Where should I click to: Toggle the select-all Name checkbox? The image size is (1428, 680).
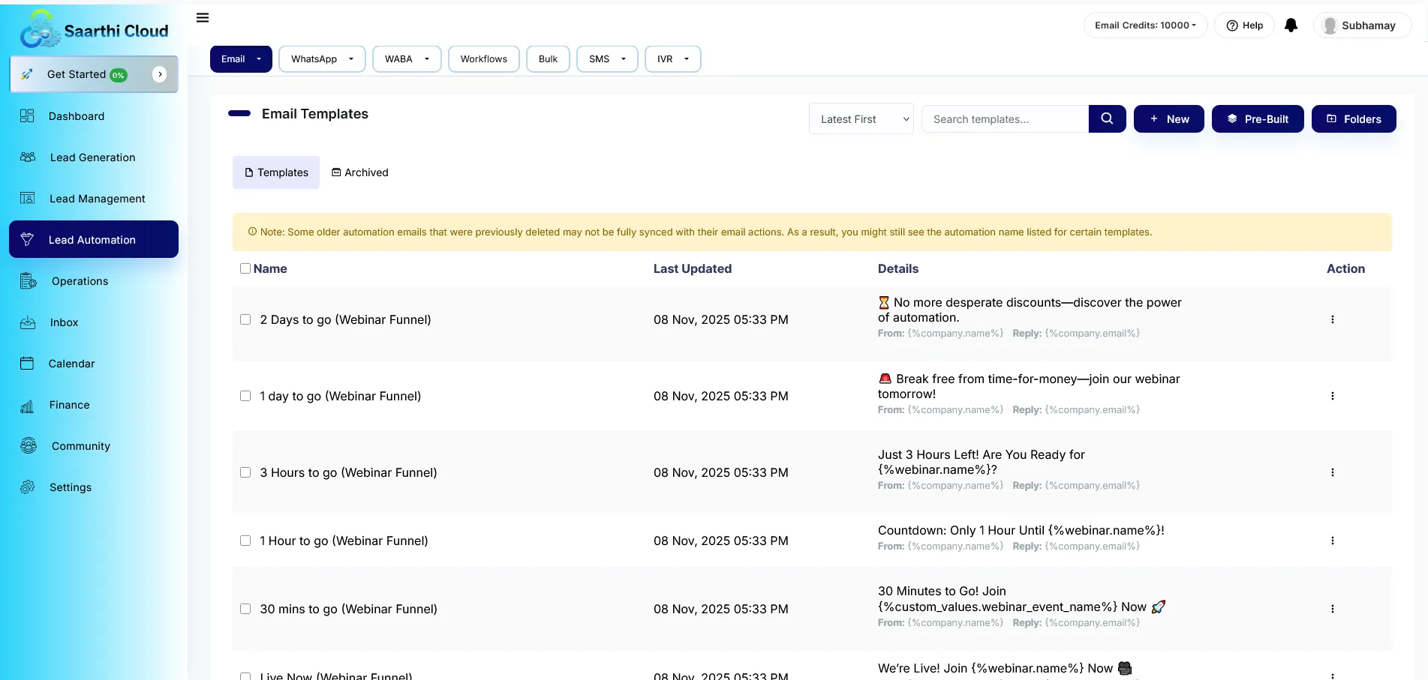pos(245,268)
